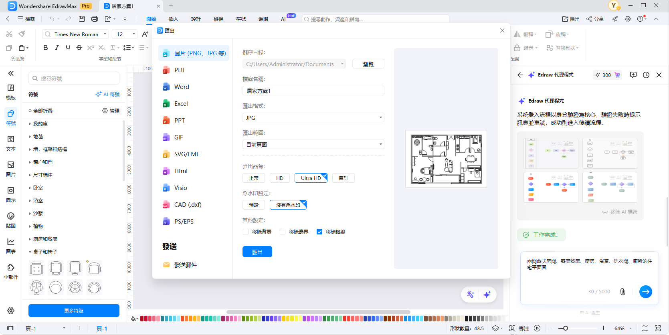Click the undo arrow icon
Screen dimensions: 669x335
[52, 19]
